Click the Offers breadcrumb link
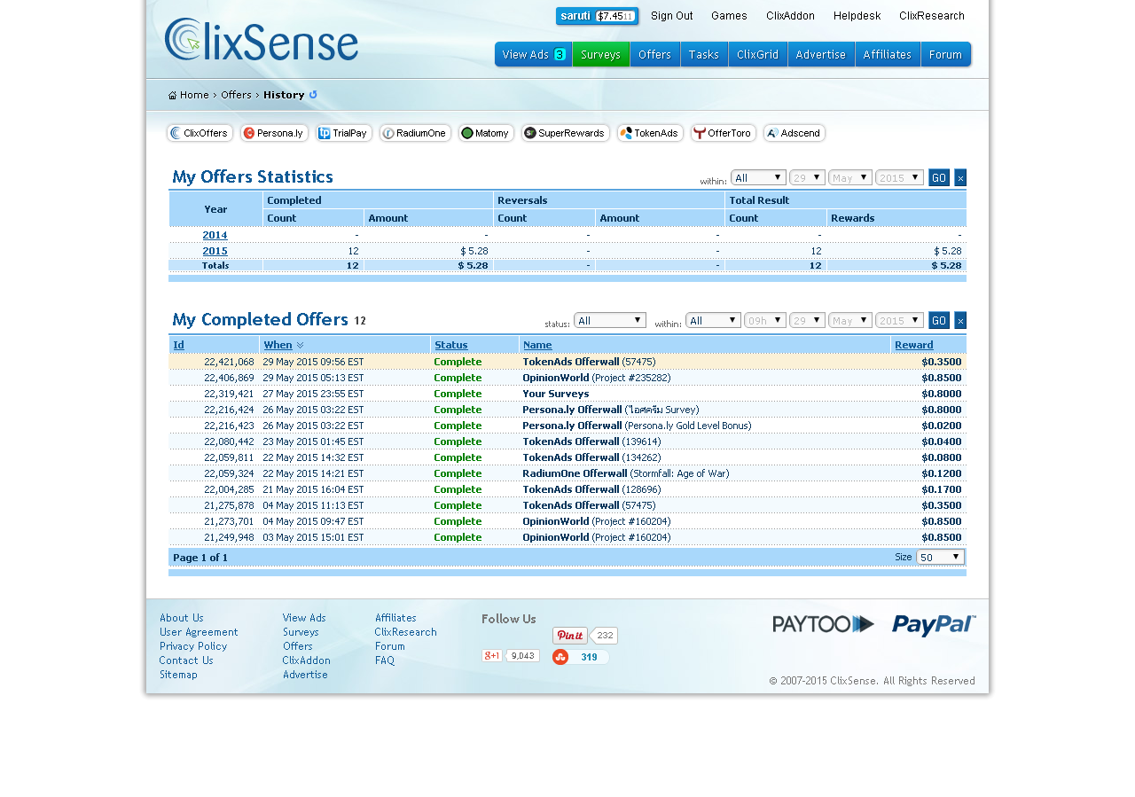 (236, 95)
